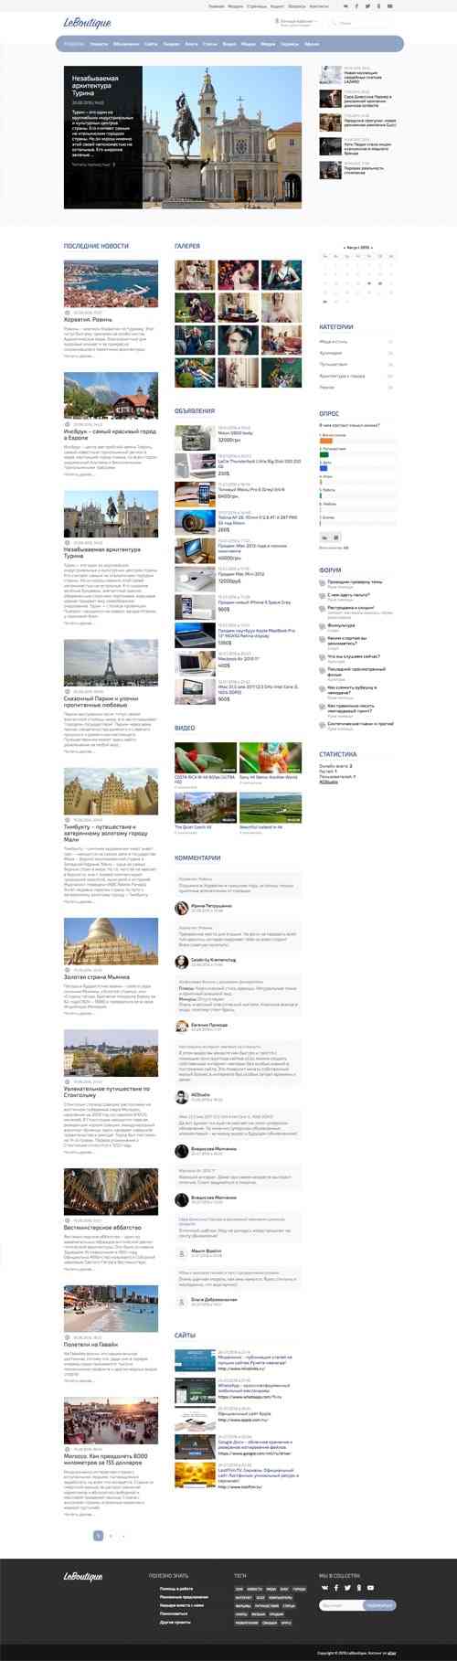Open the user profile dropdown in the header
The width and height of the screenshot is (457, 1661).
pyautogui.click(x=296, y=22)
